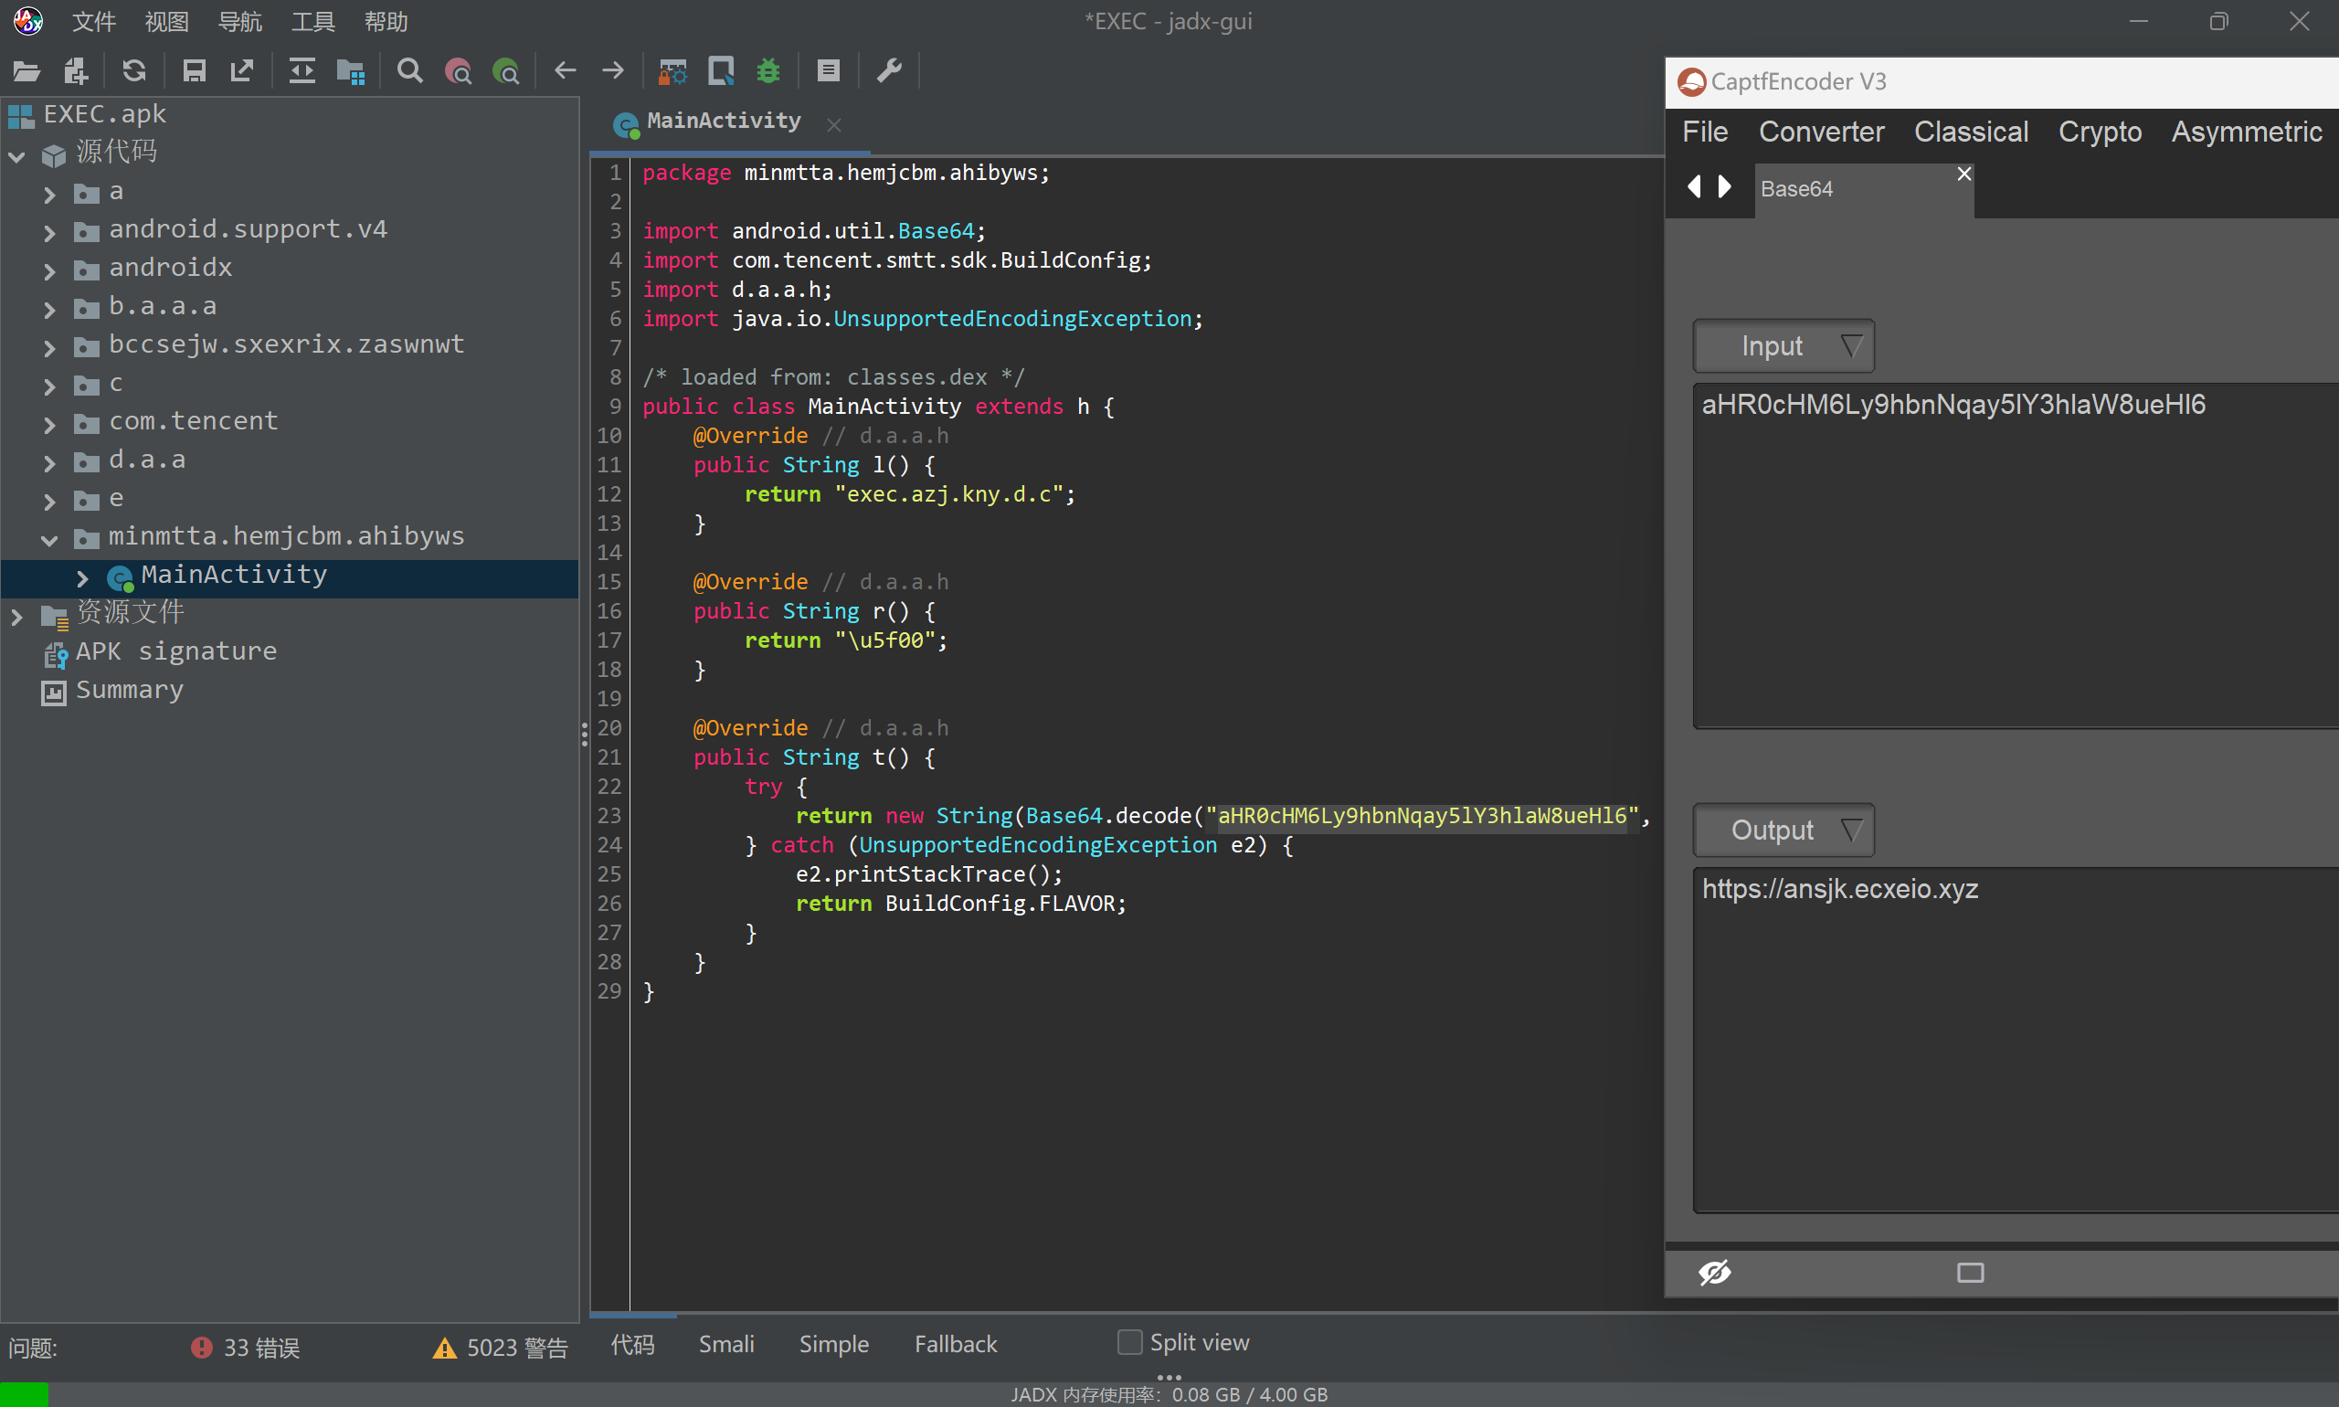Screen dimensions: 2339x1407
Task: Collapse the minmtta.hemjcbm.ahibyws package
Action: (49, 539)
